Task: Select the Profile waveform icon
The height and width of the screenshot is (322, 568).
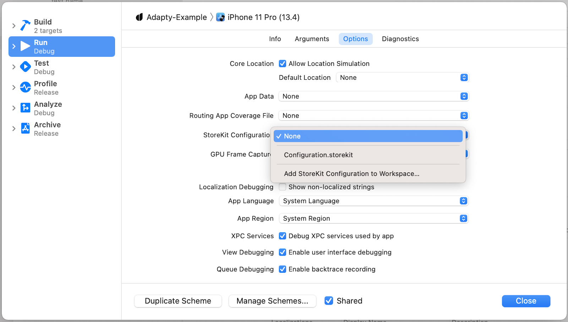Action: point(25,87)
